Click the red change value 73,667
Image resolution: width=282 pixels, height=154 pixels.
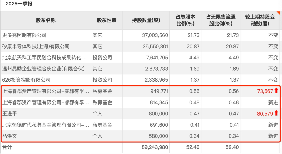(x=265, y=91)
